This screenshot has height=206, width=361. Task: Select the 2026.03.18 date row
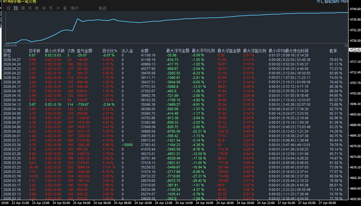click(12, 181)
